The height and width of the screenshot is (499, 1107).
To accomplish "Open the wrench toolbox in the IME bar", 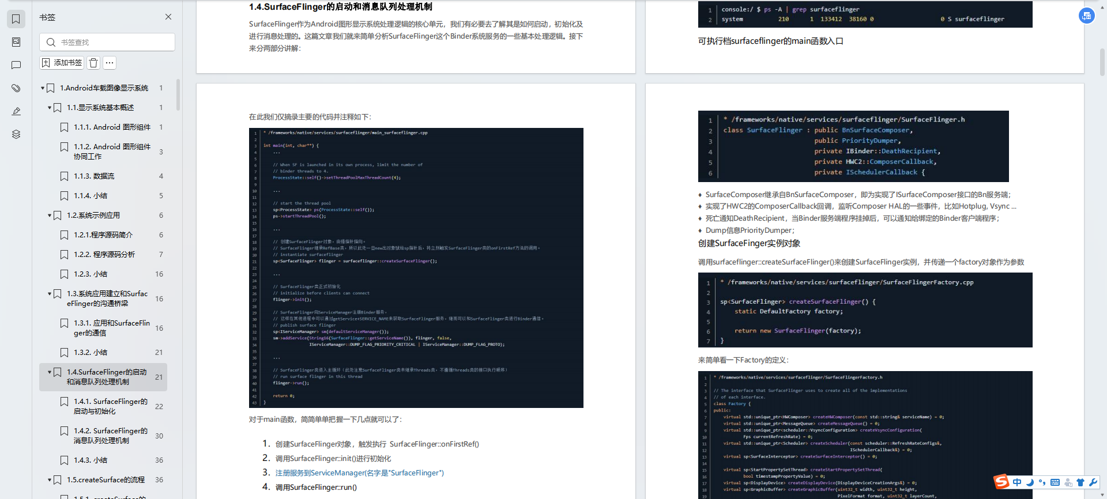I will [x=1093, y=482].
